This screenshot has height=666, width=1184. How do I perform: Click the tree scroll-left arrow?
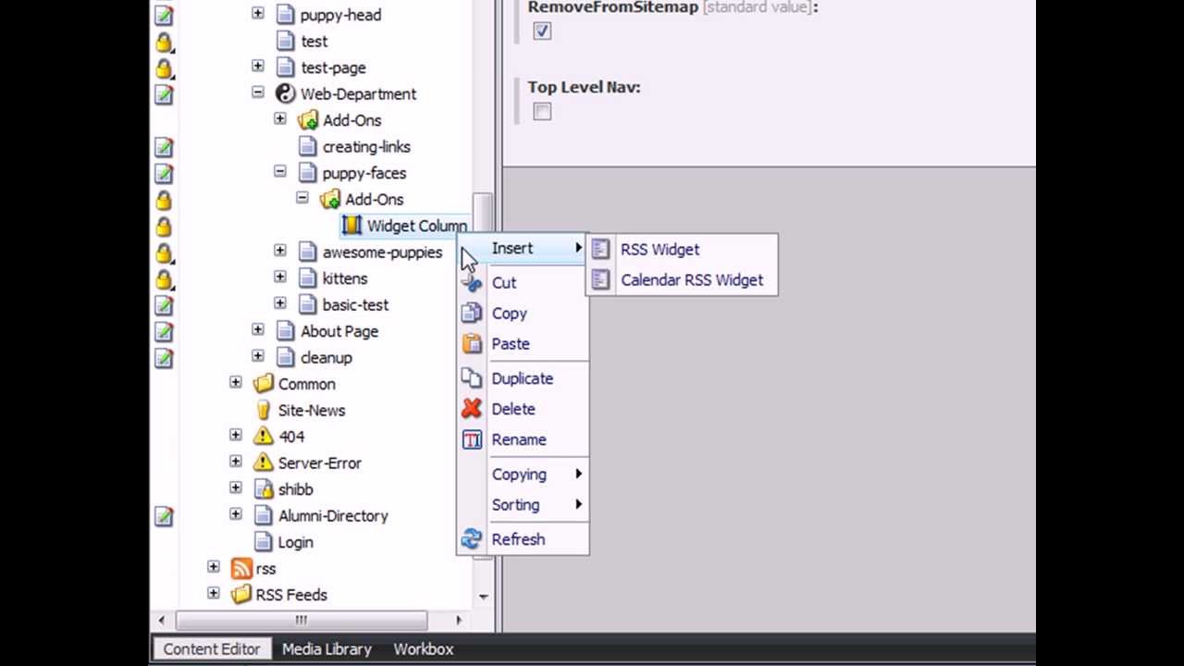pos(162,621)
